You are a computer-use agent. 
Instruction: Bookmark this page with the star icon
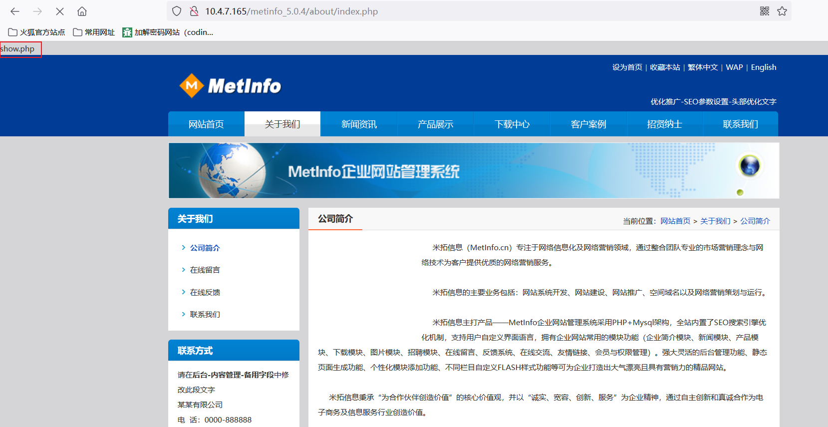tap(782, 11)
